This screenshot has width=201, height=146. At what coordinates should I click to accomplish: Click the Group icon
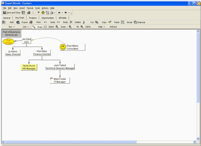point(123,22)
